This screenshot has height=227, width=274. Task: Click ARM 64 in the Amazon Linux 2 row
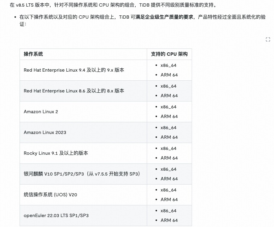169,117
